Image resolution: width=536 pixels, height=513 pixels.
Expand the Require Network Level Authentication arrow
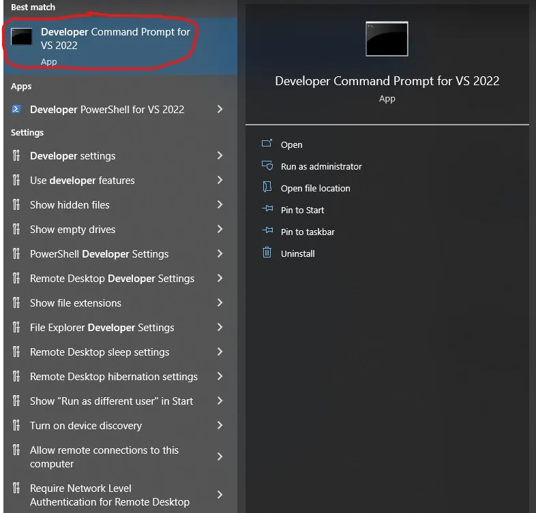220,495
